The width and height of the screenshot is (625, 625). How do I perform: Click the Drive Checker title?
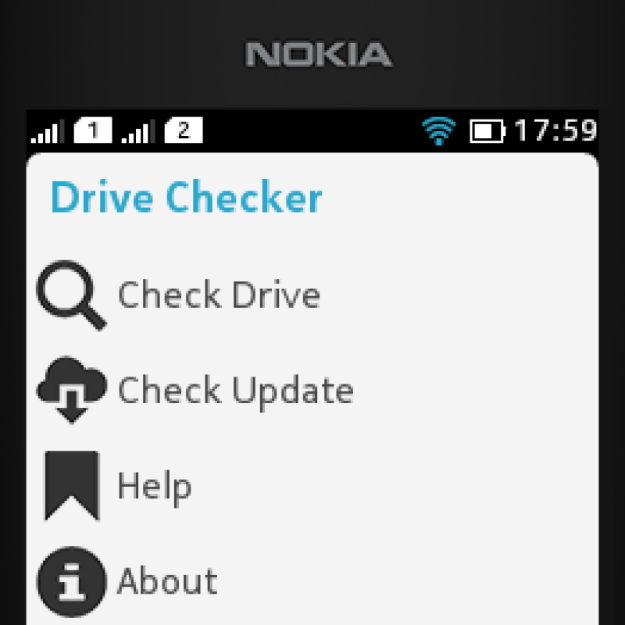[187, 198]
